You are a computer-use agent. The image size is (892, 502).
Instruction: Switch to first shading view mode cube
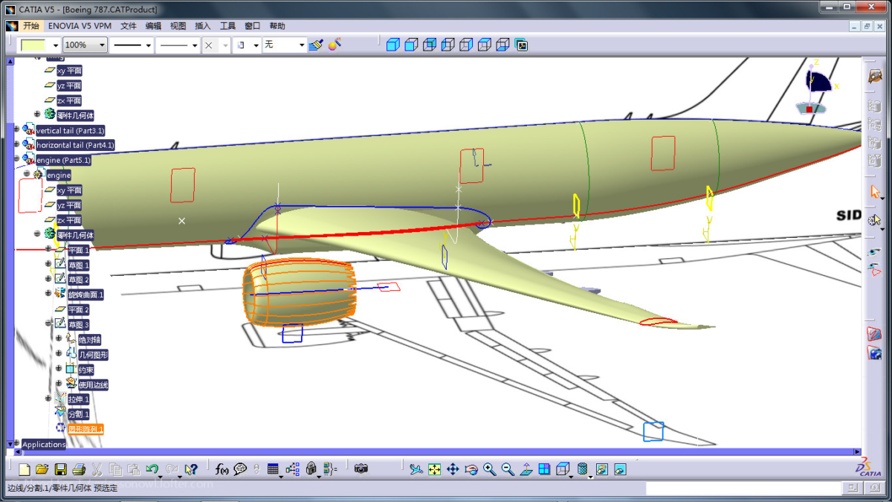pyautogui.click(x=393, y=45)
